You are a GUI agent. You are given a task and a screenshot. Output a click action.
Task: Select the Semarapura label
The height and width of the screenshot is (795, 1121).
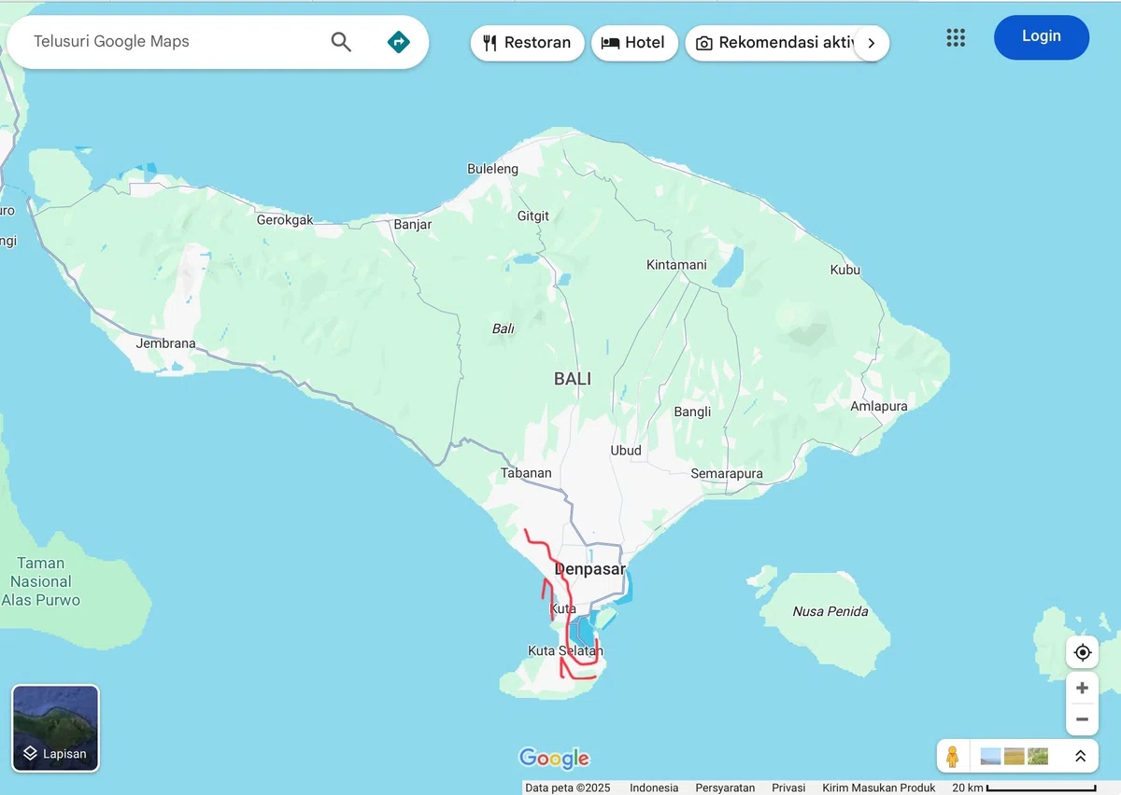[727, 474]
